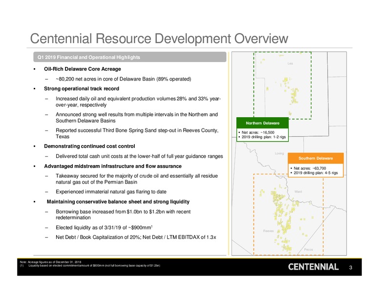Viewport: 379px width, 293px height.
Task: Select the Q1 2019 Financial and Operational Highlights header
Action: pyautogui.click(x=130, y=57)
